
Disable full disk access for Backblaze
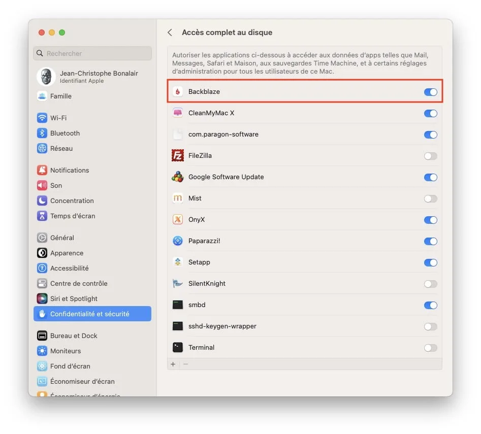click(431, 92)
